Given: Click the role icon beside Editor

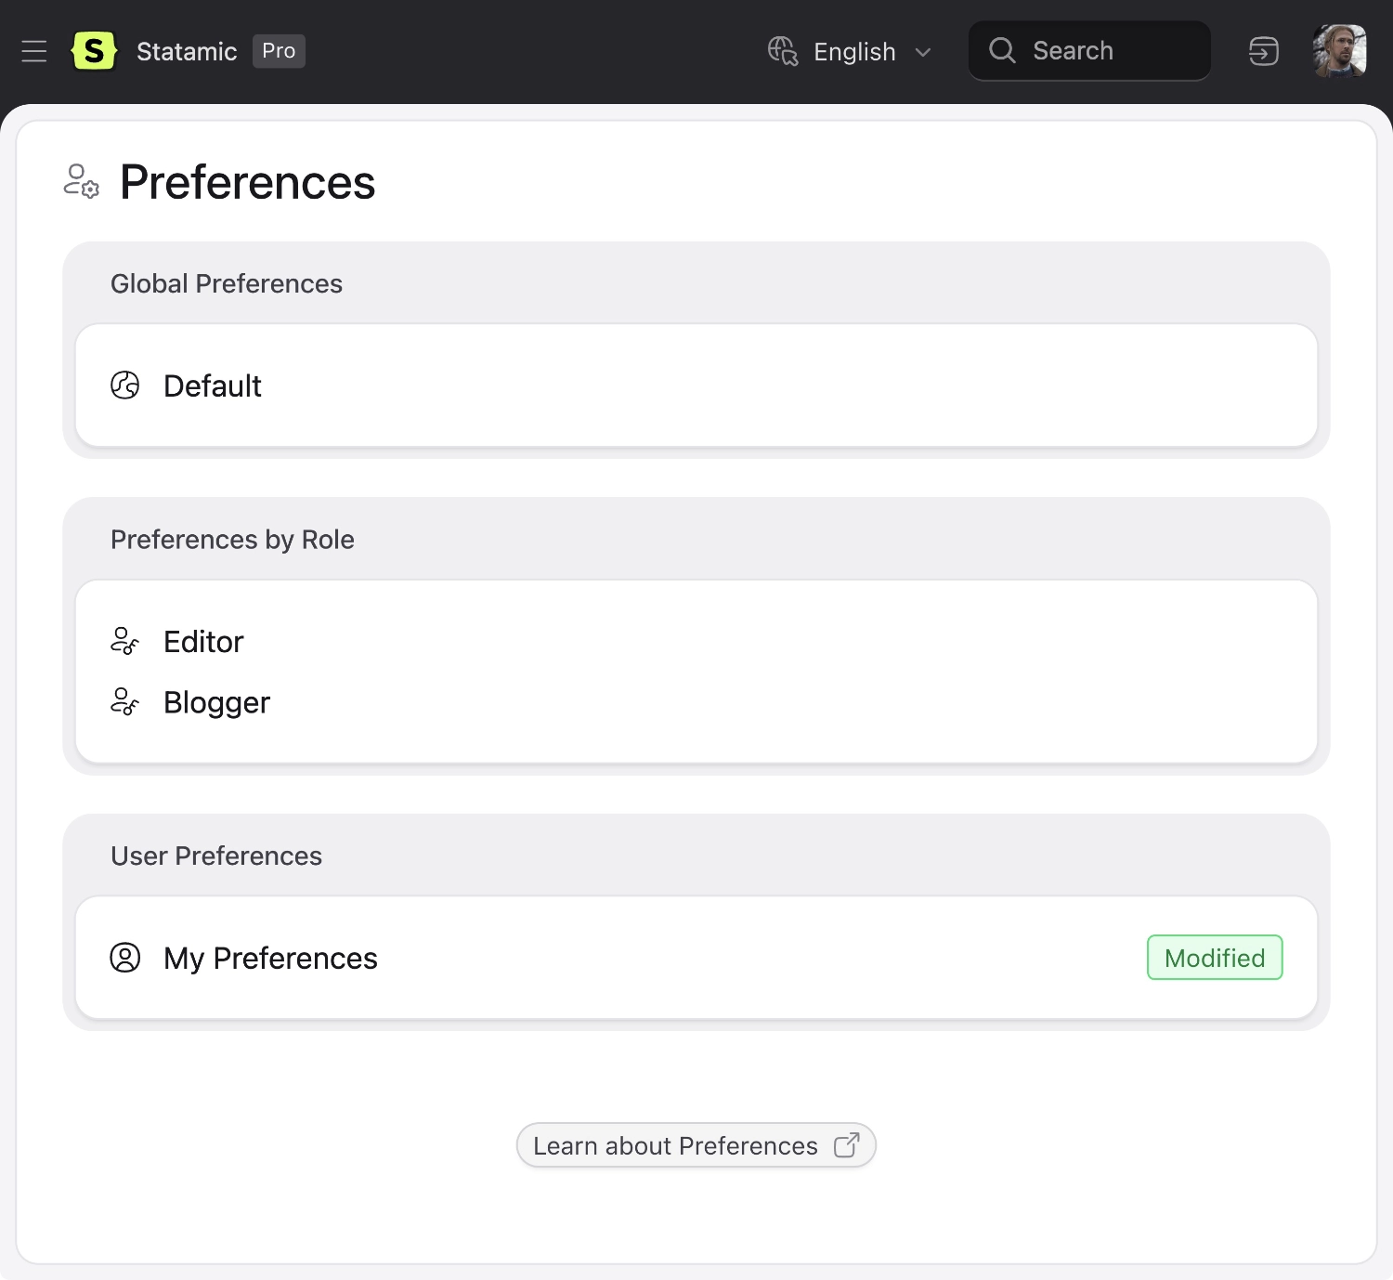Looking at the screenshot, I should [124, 641].
